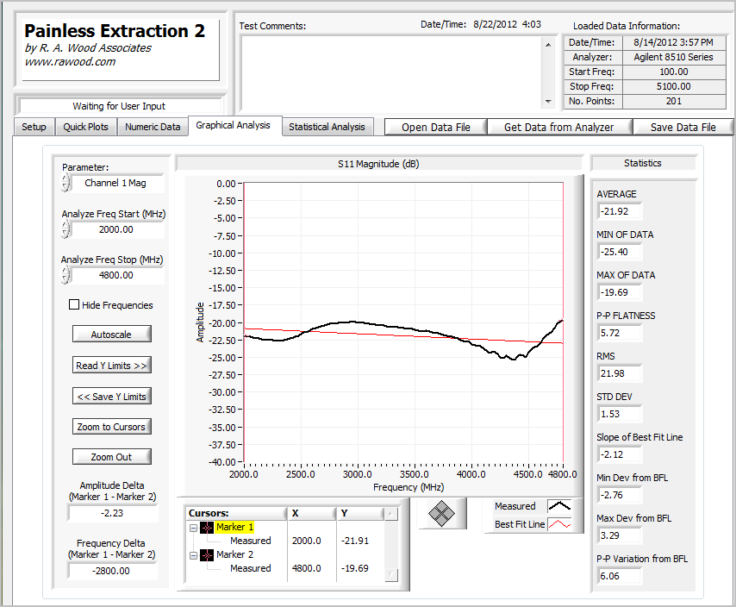Click the RMS value 21.98
736x607 pixels.
(620, 373)
